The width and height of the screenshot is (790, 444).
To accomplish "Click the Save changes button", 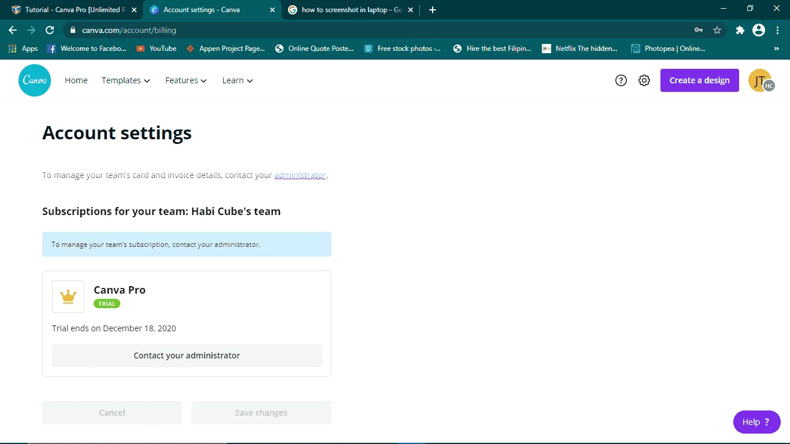I will (x=261, y=413).
